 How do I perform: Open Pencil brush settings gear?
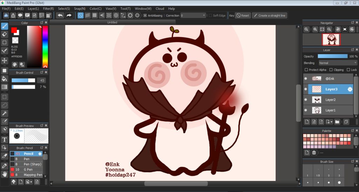[40, 154]
